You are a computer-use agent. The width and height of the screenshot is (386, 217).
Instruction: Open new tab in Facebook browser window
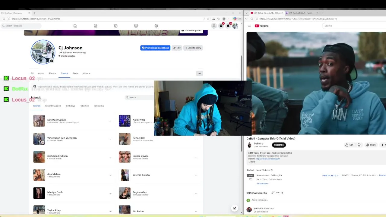[34, 13]
